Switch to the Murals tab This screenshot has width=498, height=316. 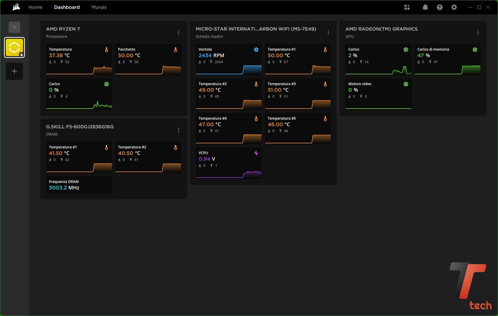click(x=99, y=7)
